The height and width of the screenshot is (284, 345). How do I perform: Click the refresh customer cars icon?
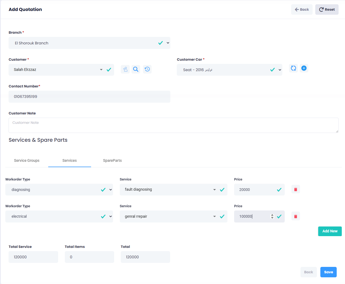[293, 68]
